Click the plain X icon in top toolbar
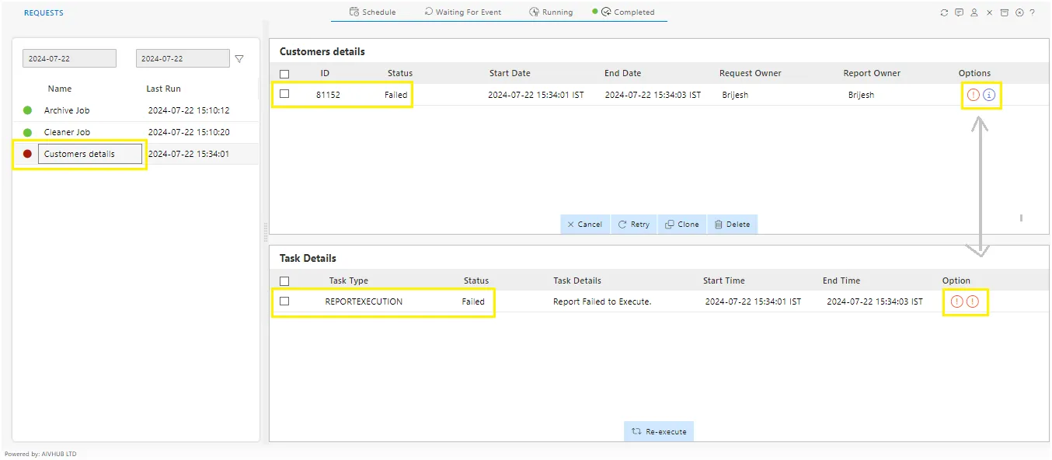The width and height of the screenshot is (1052, 460). tap(989, 12)
